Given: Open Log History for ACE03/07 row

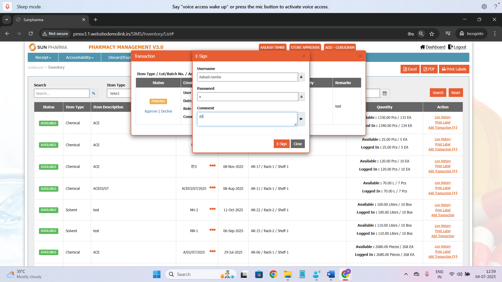Looking at the screenshot, I should click(x=443, y=183).
